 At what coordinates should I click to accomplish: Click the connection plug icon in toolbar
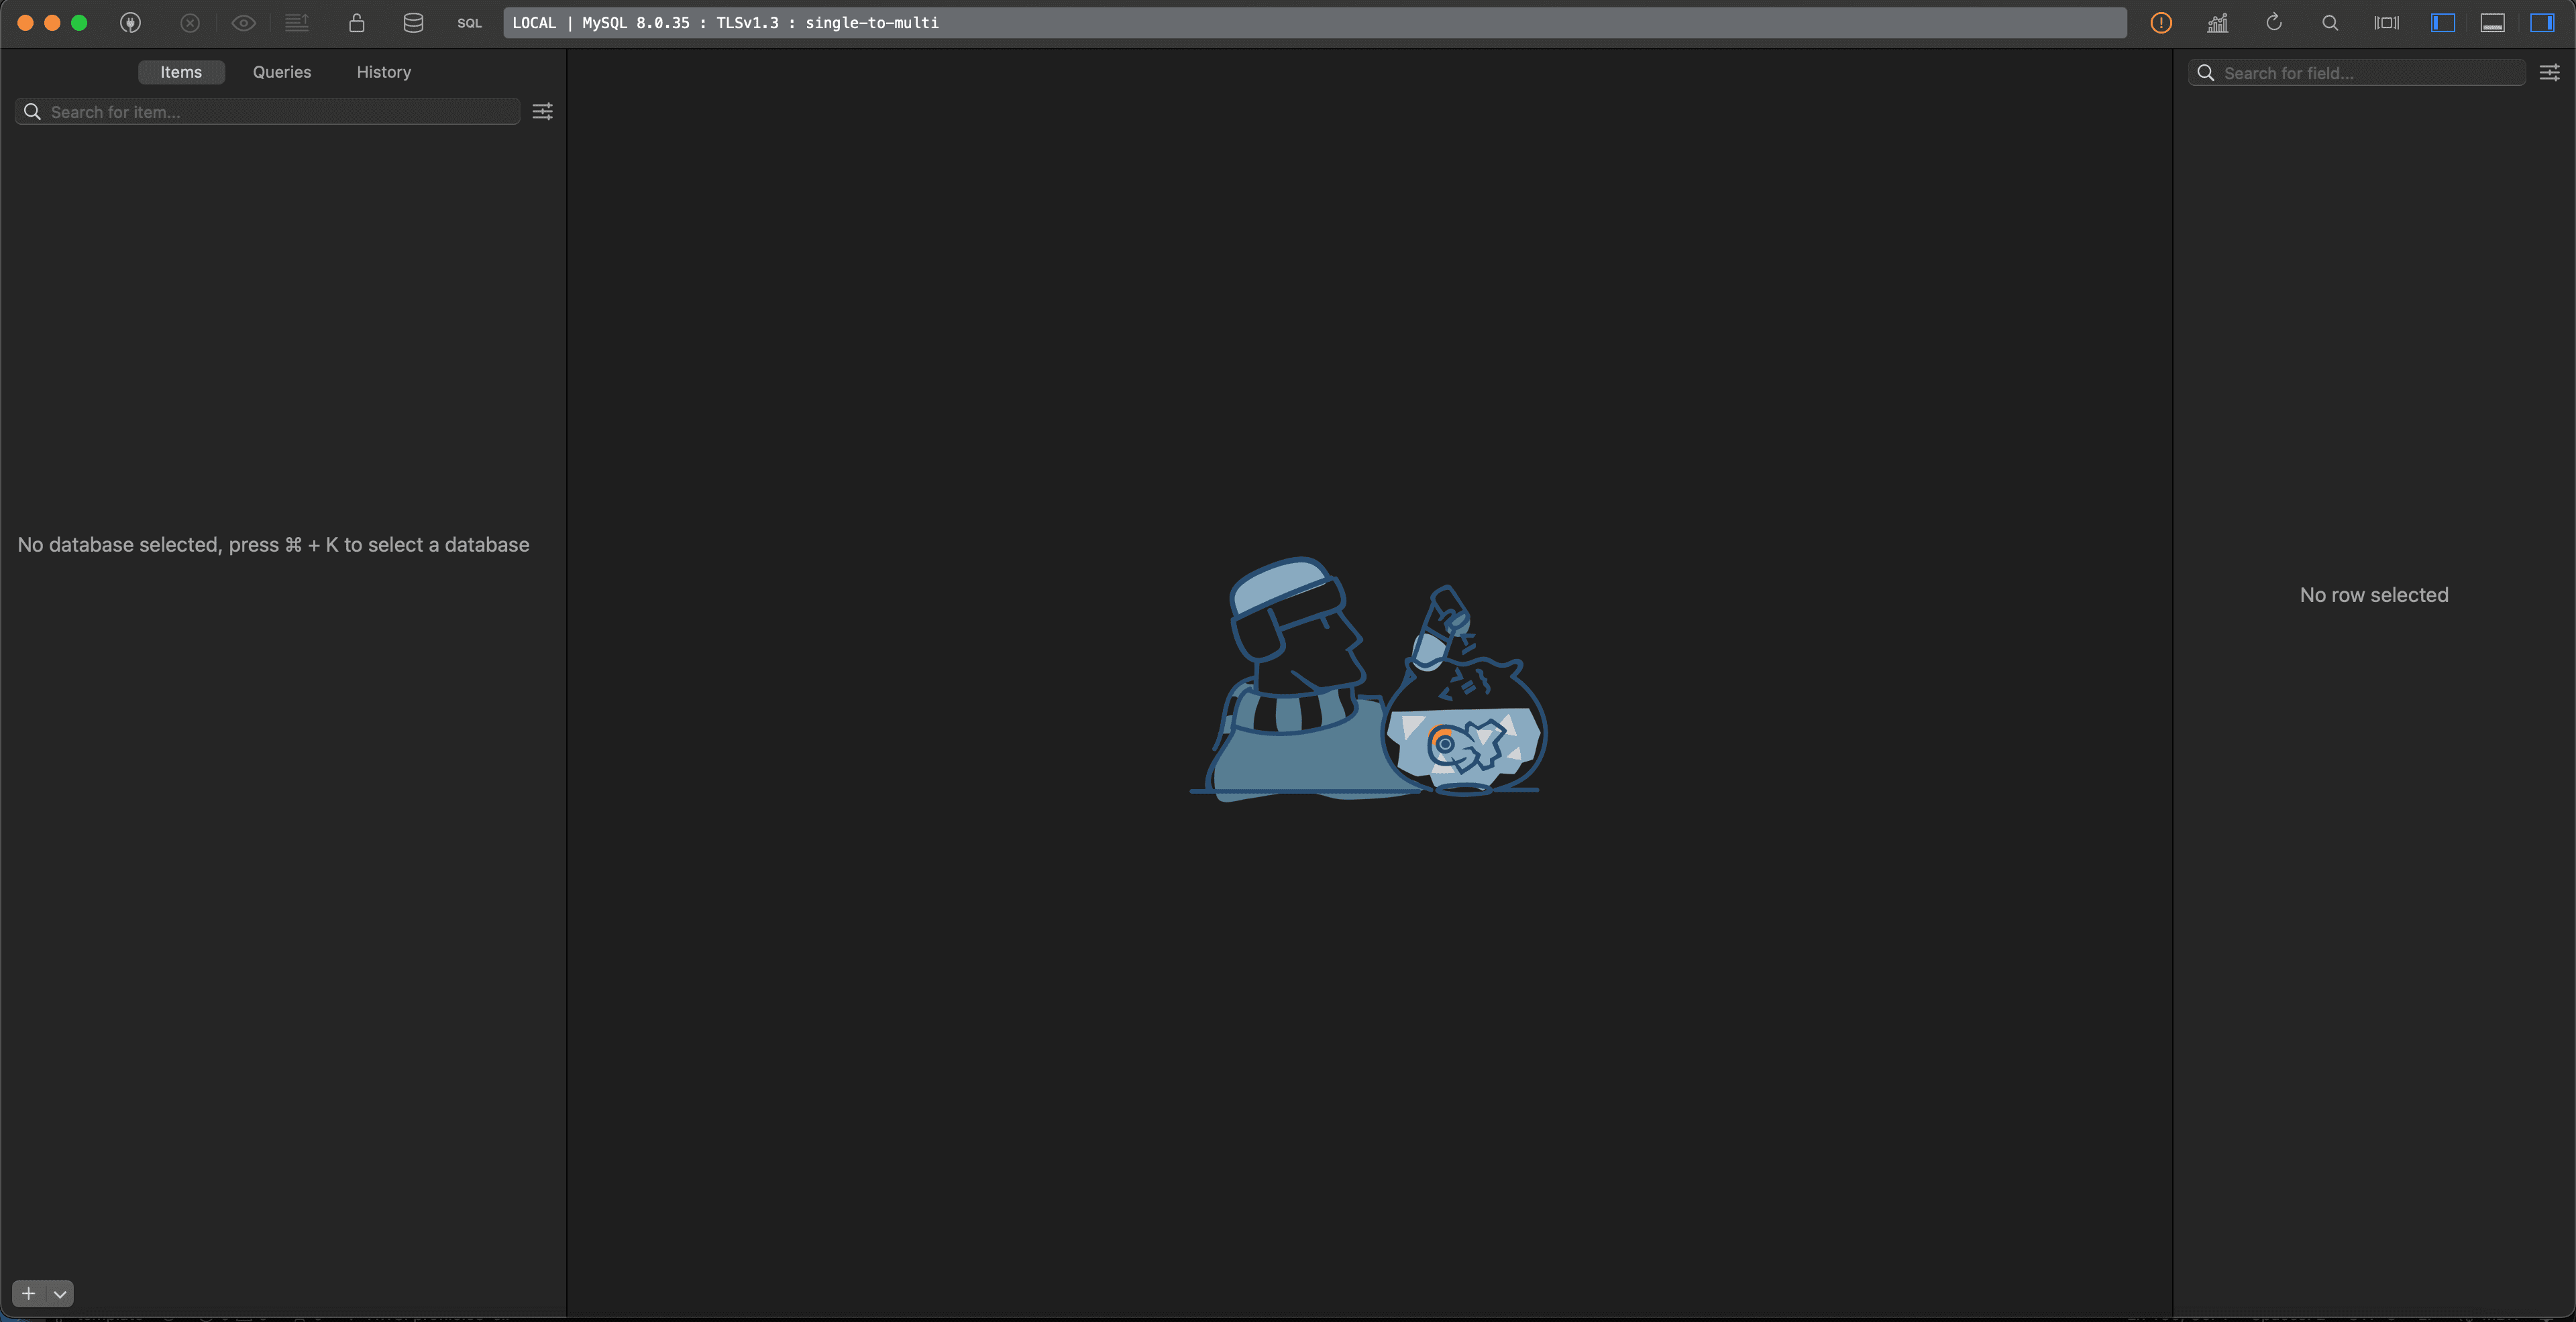[130, 22]
